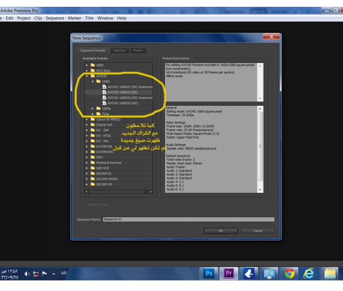Select AVCHD 1080i25 (50i) preset
The image size is (343, 291).
click(x=120, y=92)
